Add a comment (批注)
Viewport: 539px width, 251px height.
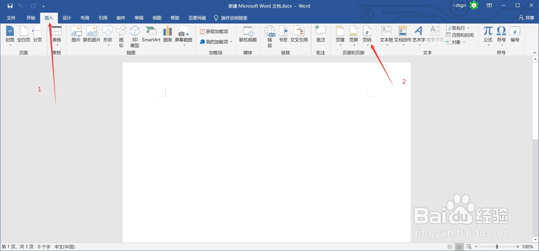click(321, 34)
